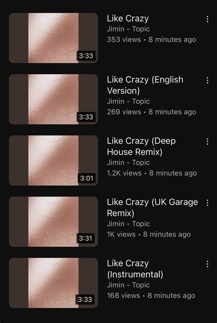Open Like Crazy (English Version) title

145,85
